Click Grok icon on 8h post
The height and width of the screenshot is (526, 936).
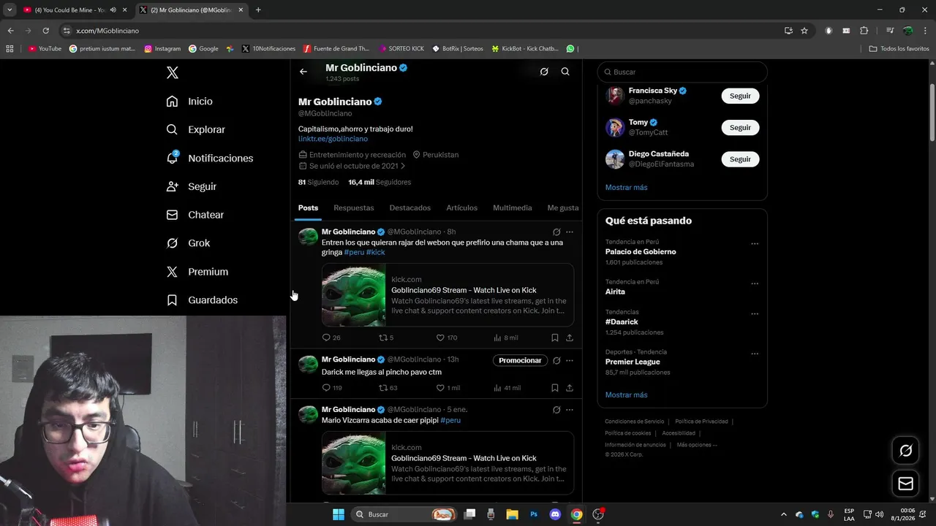(556, 232)
